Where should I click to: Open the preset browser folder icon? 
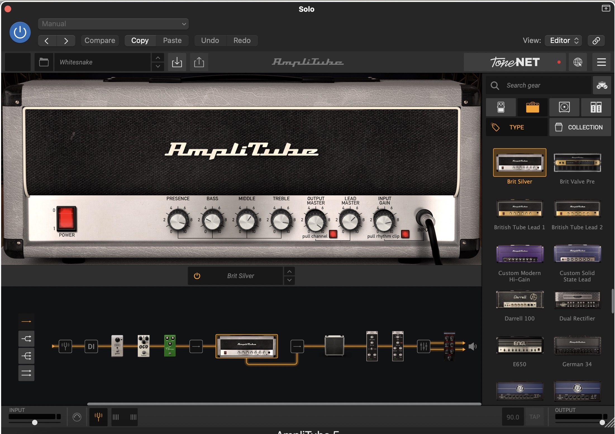(x=44, y=62)
